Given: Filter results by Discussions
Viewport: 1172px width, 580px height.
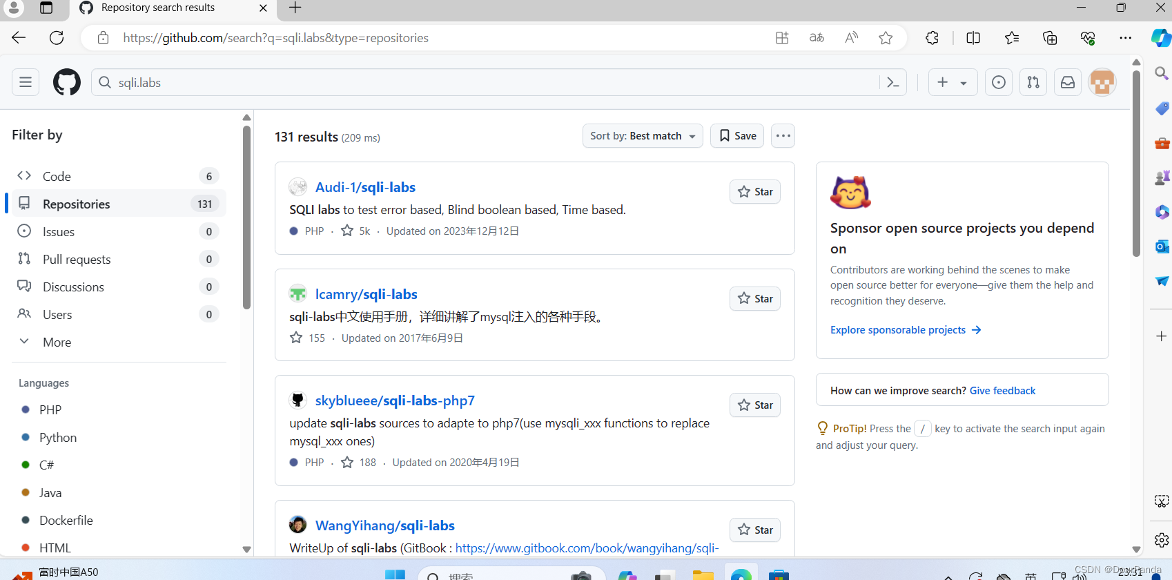Looking at the screenshot, I should tap(119, 287).
